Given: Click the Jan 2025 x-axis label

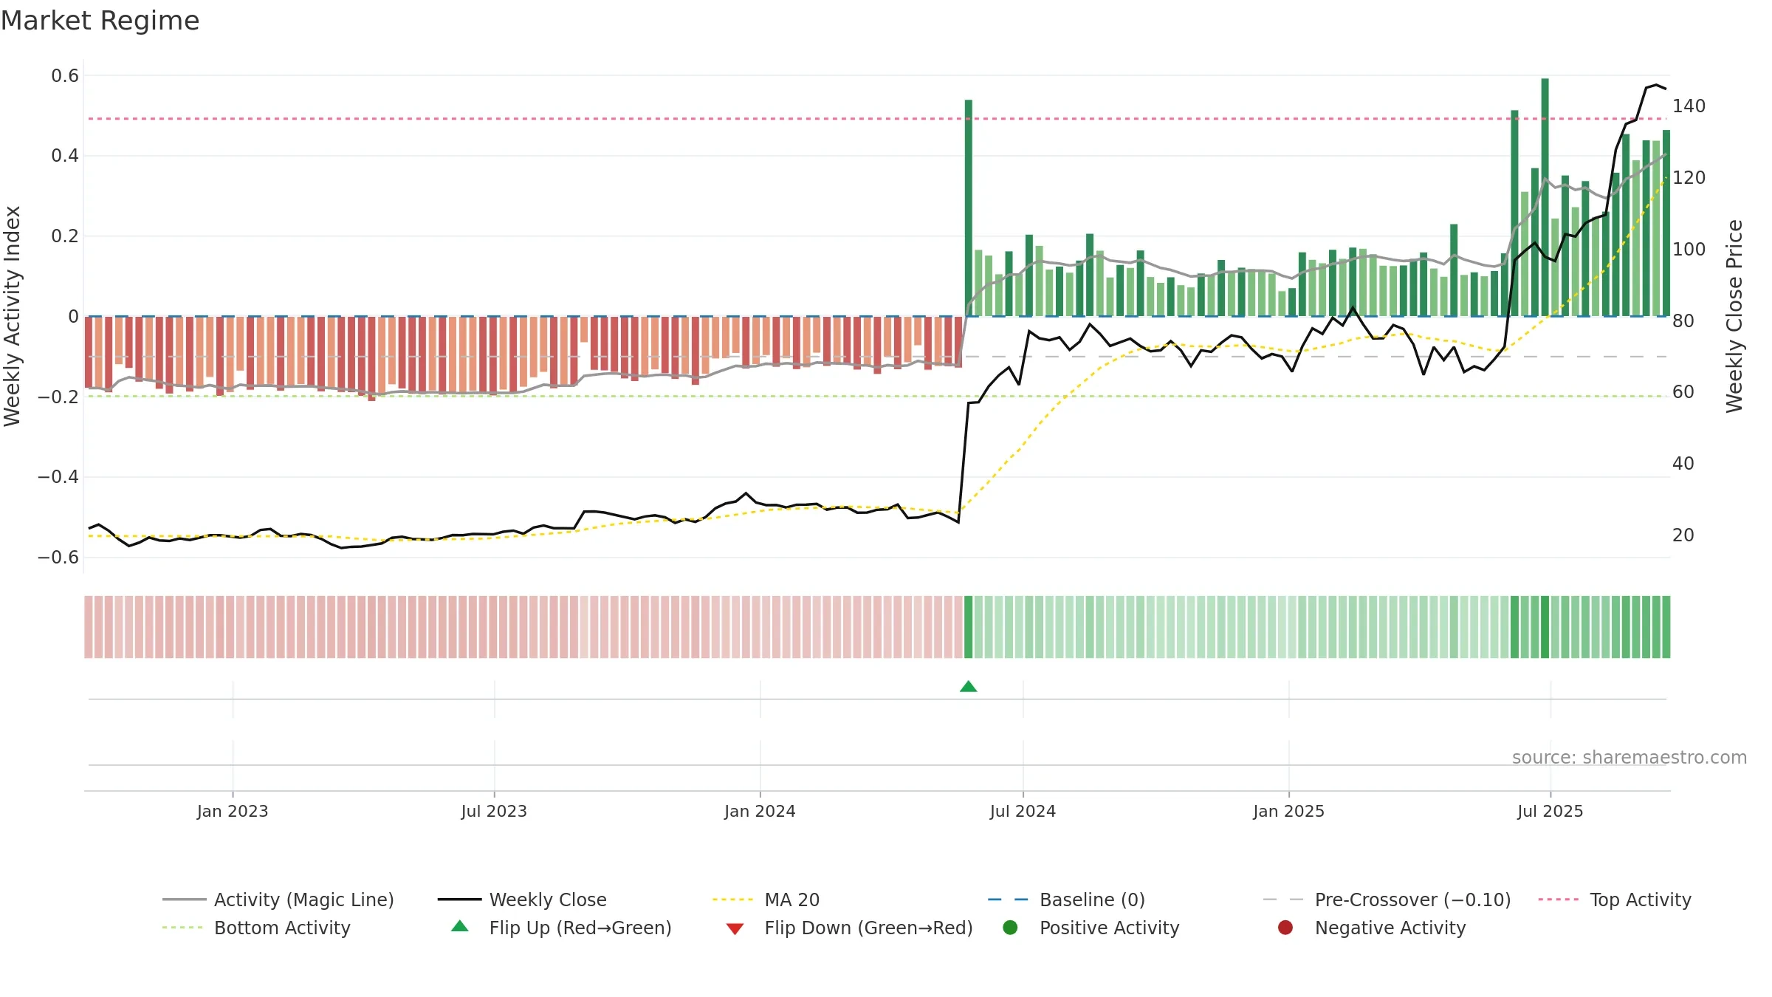Looking at the screenshot, I should pyautogui.click(x=1288, y=812).
